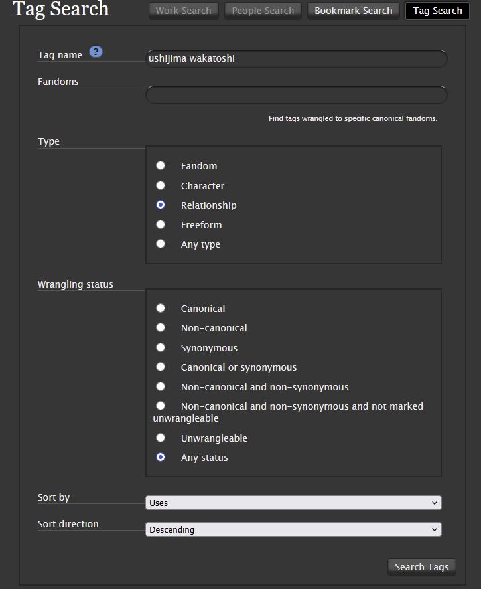Select Canonical wrangling status
481x589 pixels.
[x=161, y=308]
